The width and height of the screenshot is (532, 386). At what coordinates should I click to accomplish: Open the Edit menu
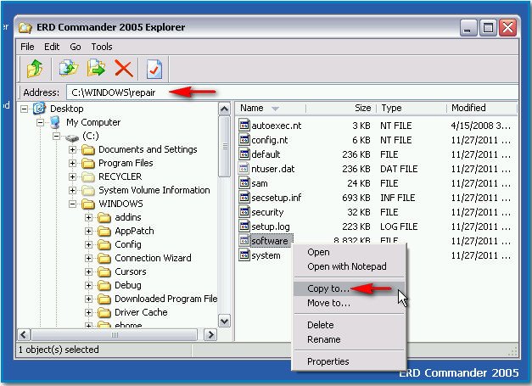point(52,47)
